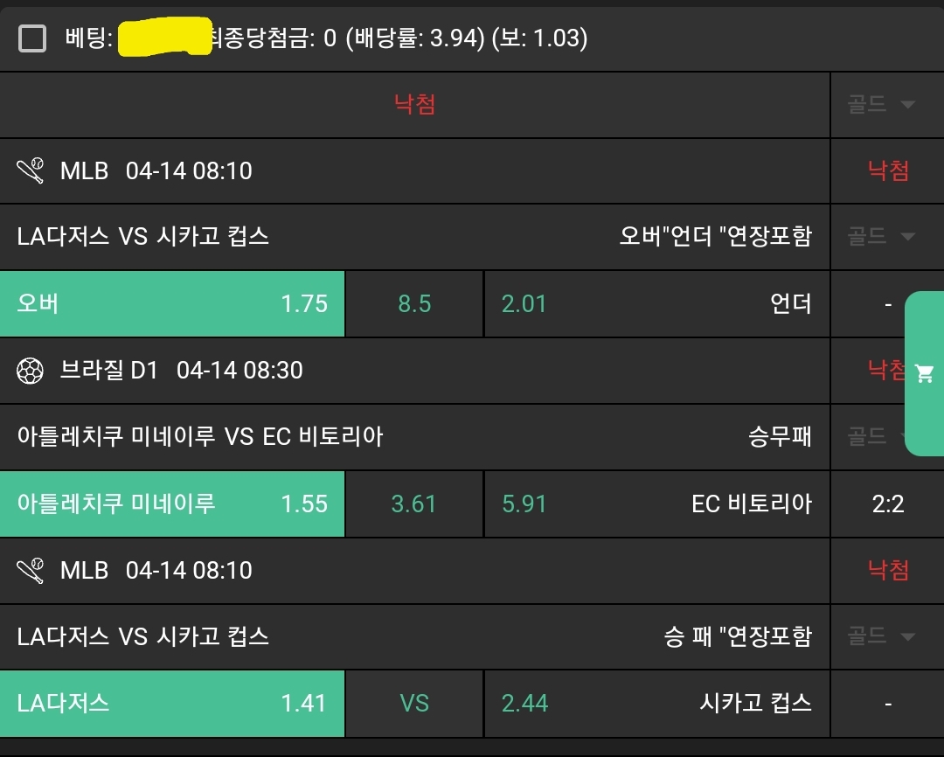Click the 8.5 total line cell
Image resolution: width=944 pixels, height=757 pixels.
[414, 304]
